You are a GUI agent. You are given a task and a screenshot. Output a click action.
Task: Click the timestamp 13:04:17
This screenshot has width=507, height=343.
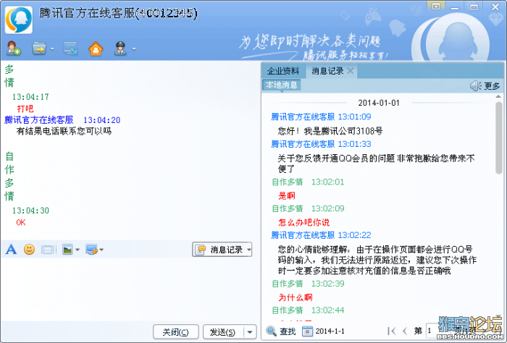point(30,96)
